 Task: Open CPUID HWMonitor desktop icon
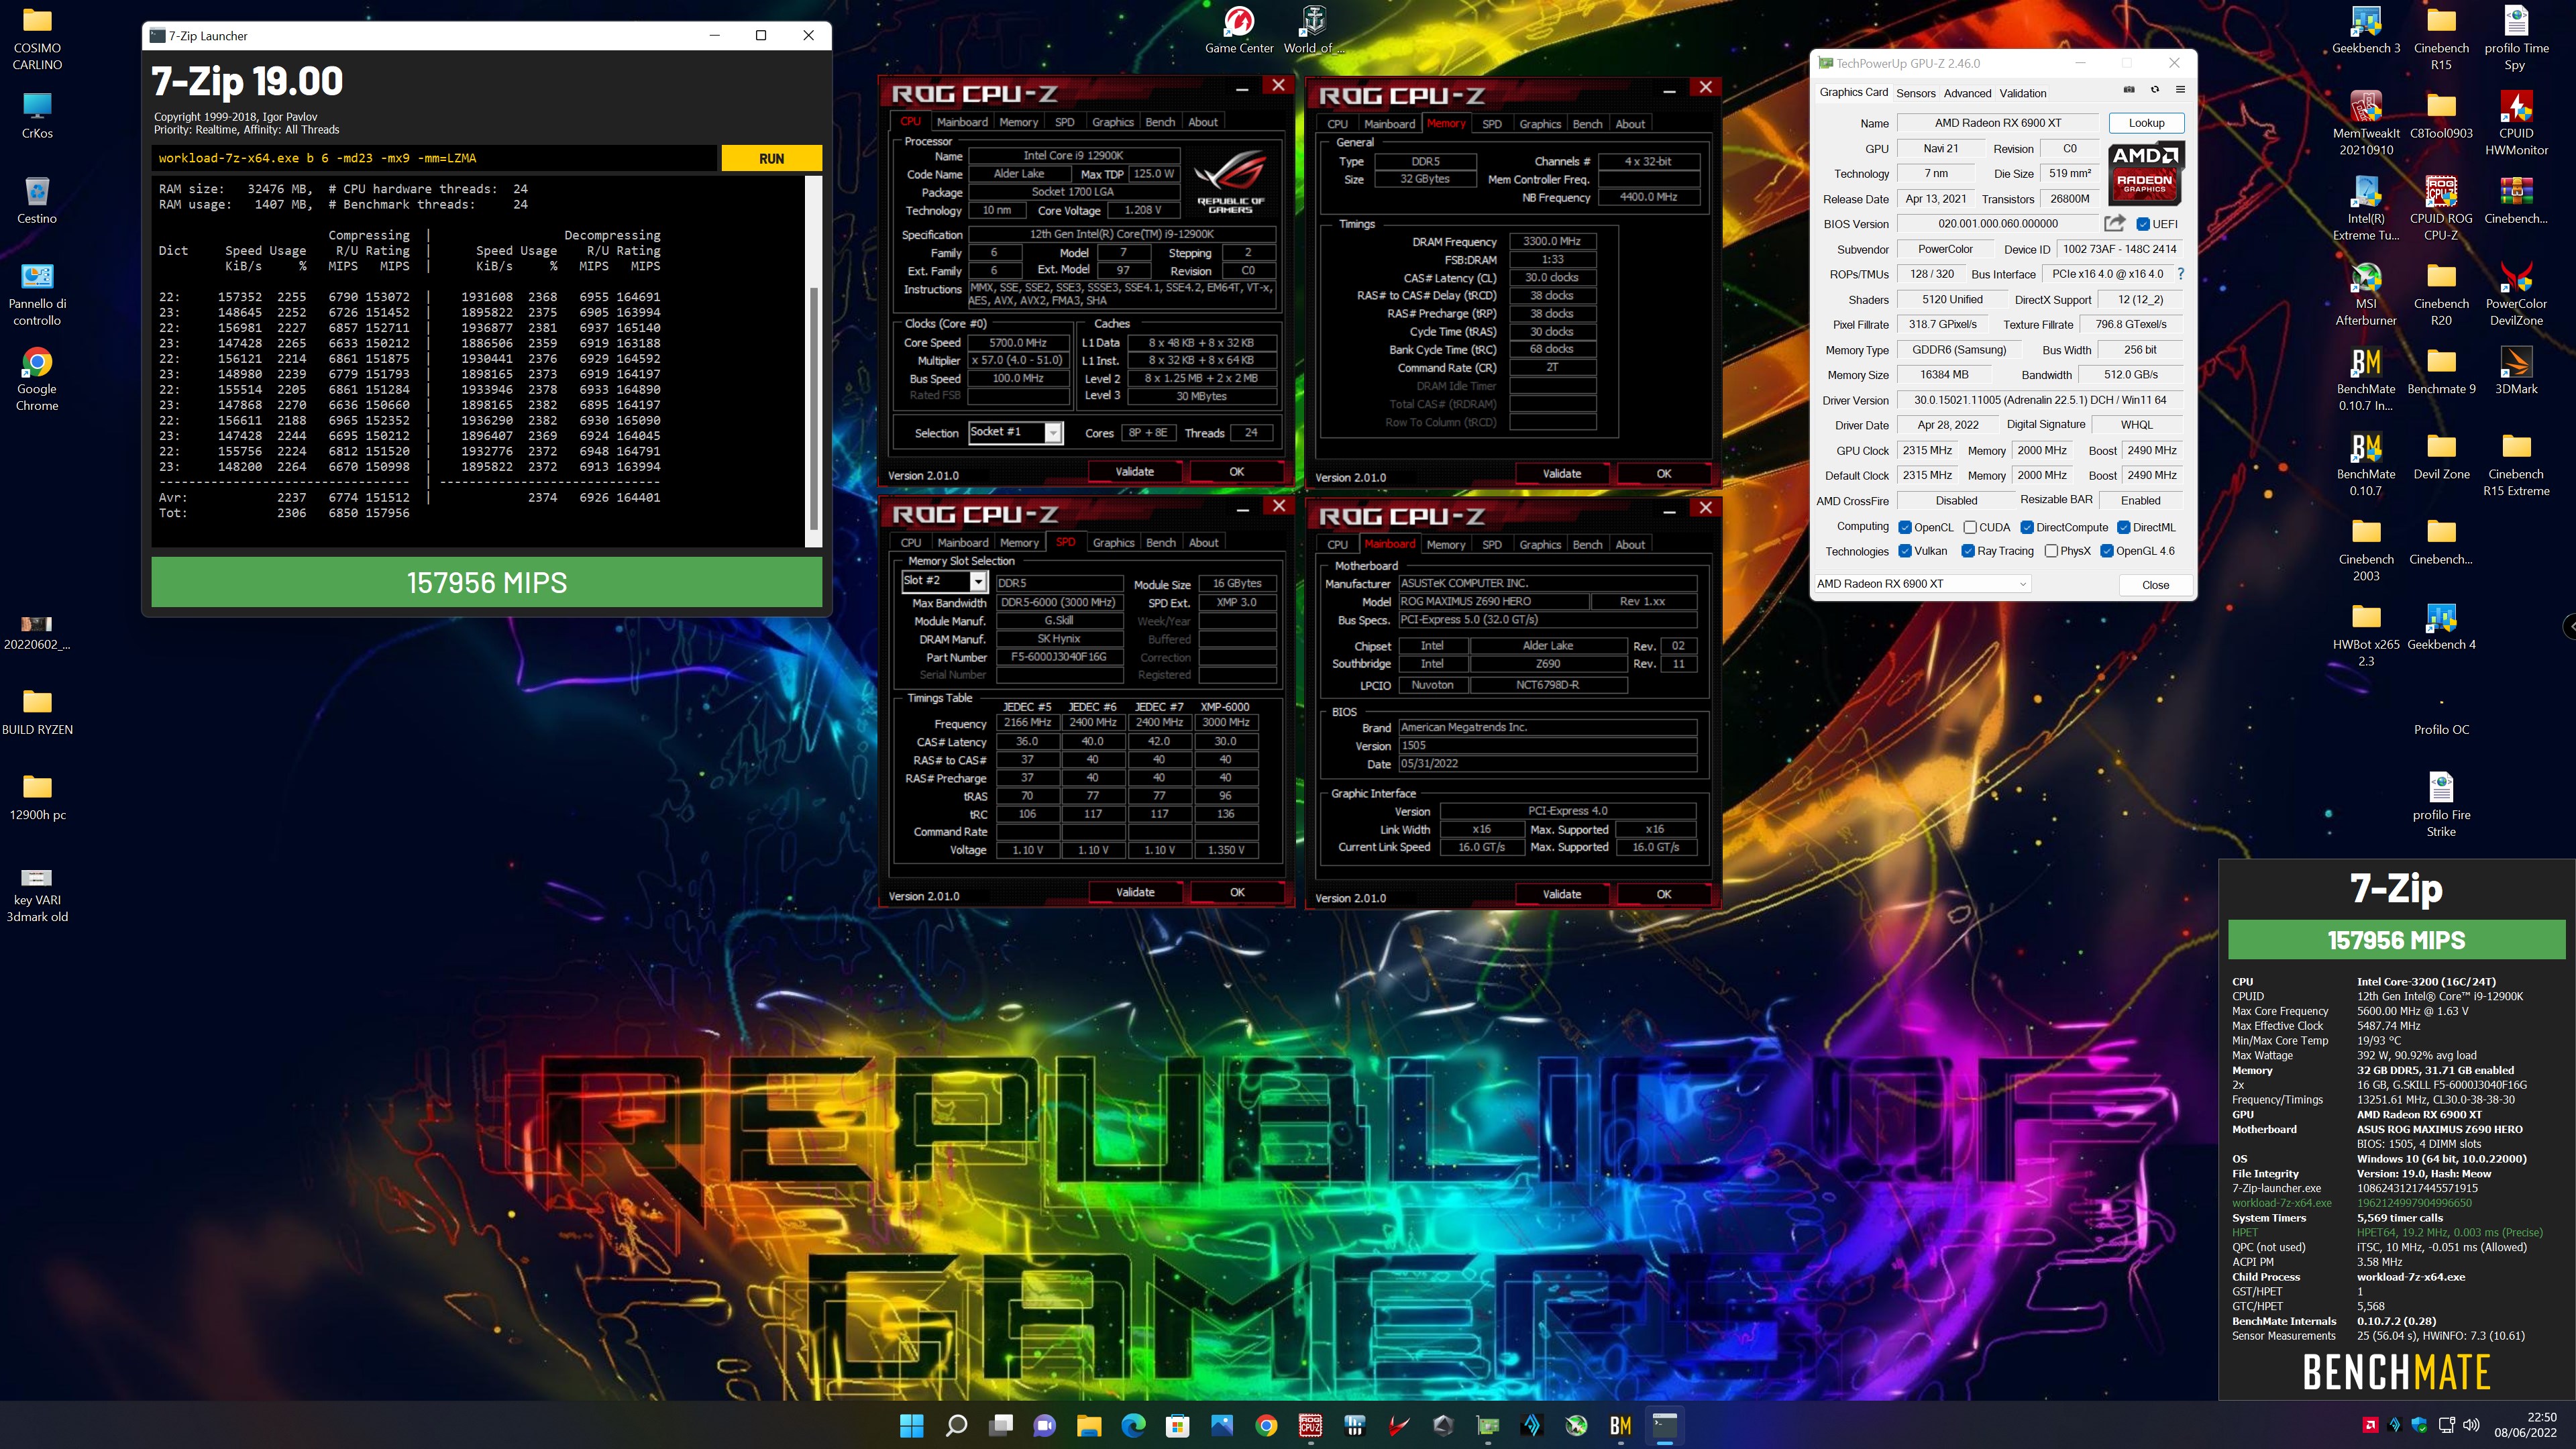(2516, 124)
